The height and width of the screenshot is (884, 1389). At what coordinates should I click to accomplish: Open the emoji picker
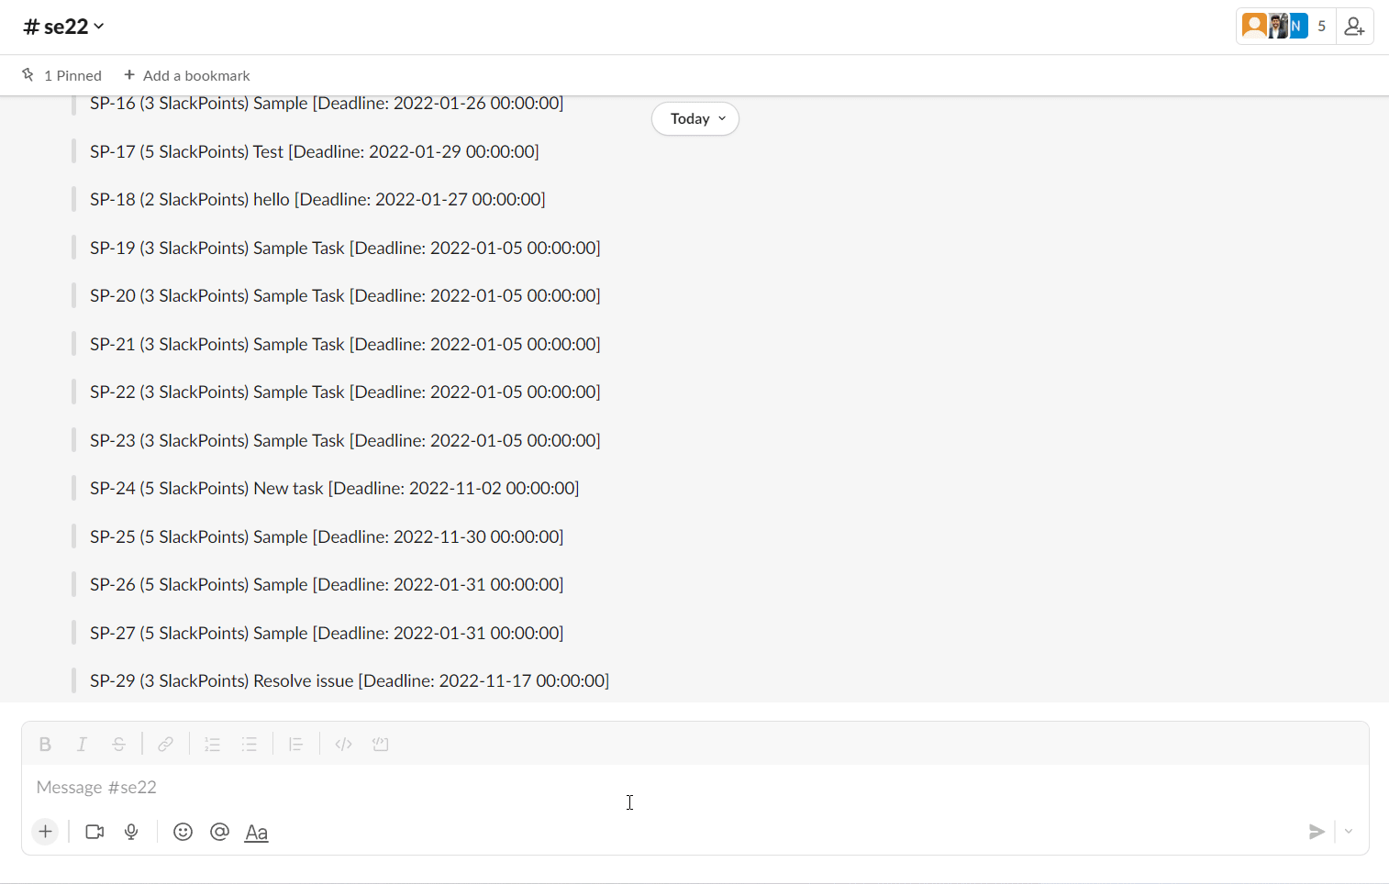coord(183,832)
